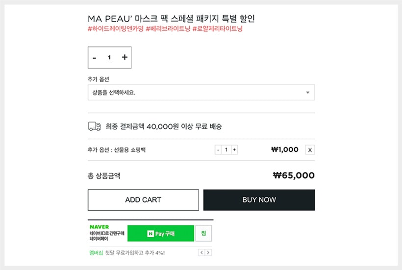Show previous Naver membership banner
This screenshot has width=402, height=270.
tap(201, 252)
